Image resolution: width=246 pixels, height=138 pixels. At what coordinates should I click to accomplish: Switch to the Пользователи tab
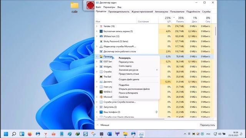[177, 11]
